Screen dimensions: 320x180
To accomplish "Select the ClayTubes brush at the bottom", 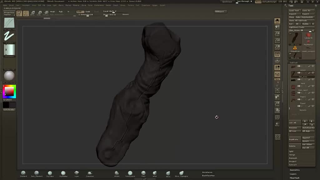I will [x=50, y=173].
